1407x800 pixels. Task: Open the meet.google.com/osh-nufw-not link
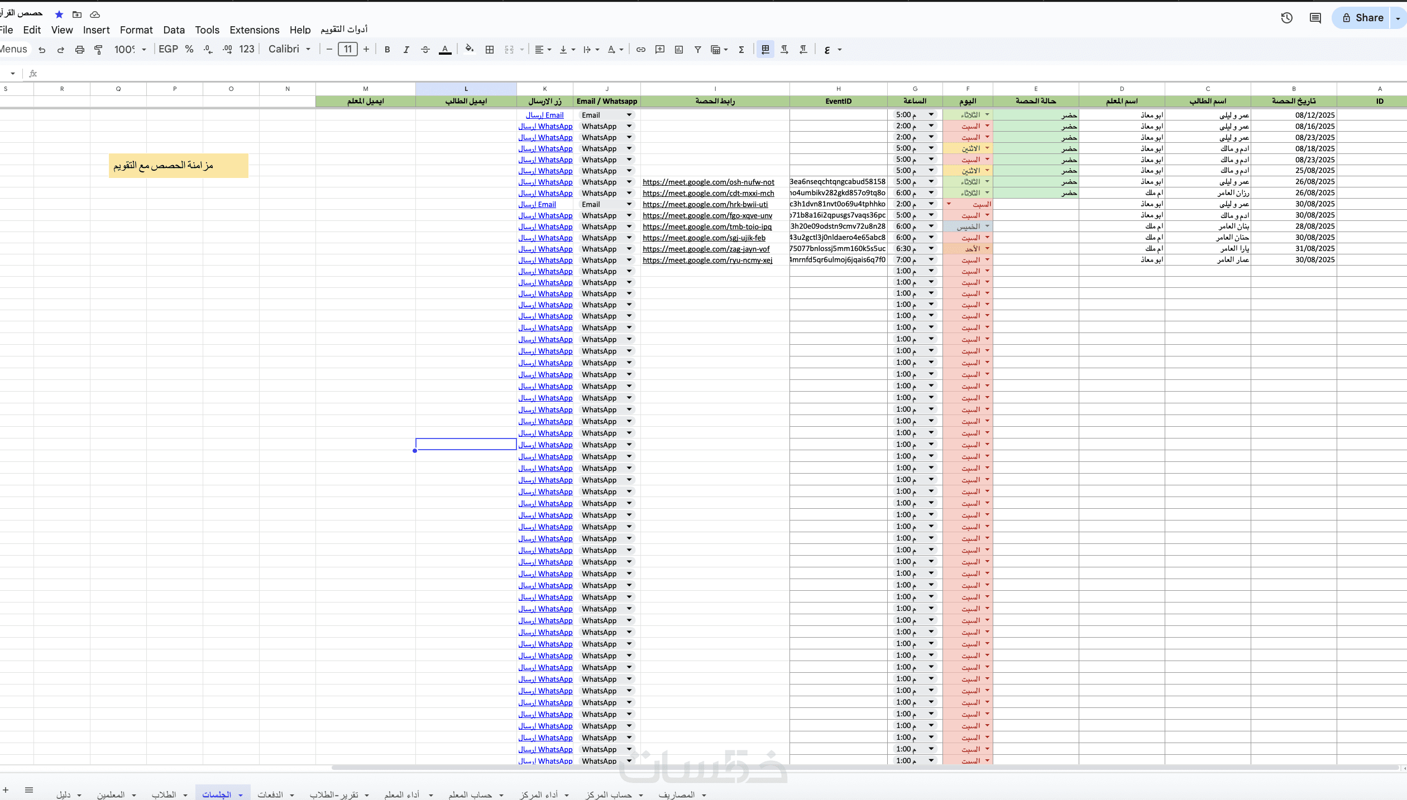point(708,182)
